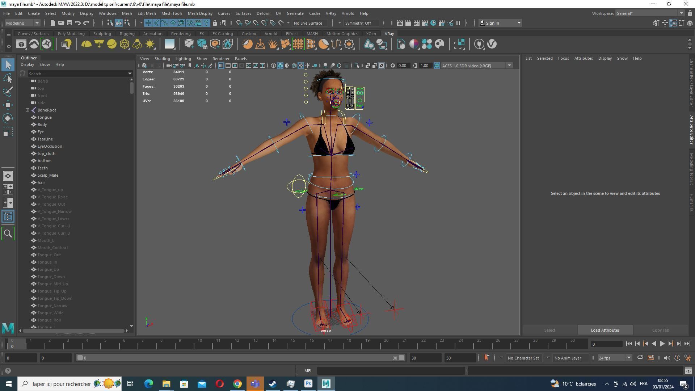Image resolution: width=695 pixels, height=391 pixels.
Task: Click the MEL command line input
Action: tap(391, 371)
